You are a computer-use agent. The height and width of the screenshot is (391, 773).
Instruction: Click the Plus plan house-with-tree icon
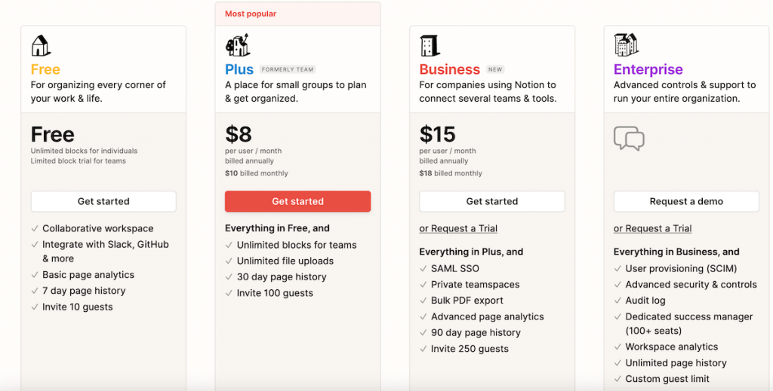237,45
